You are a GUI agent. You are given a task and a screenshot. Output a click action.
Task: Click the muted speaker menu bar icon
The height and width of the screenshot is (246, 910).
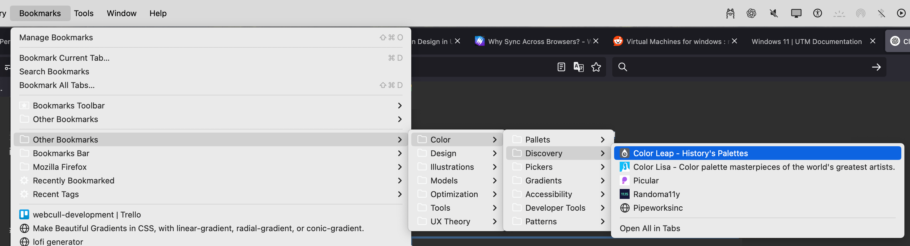[x=774, y=13]
